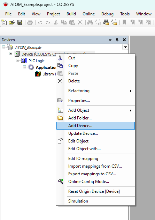Click the Replace in project icon
Viewport: 155px width, 220px height.
[x=114, y=22]
